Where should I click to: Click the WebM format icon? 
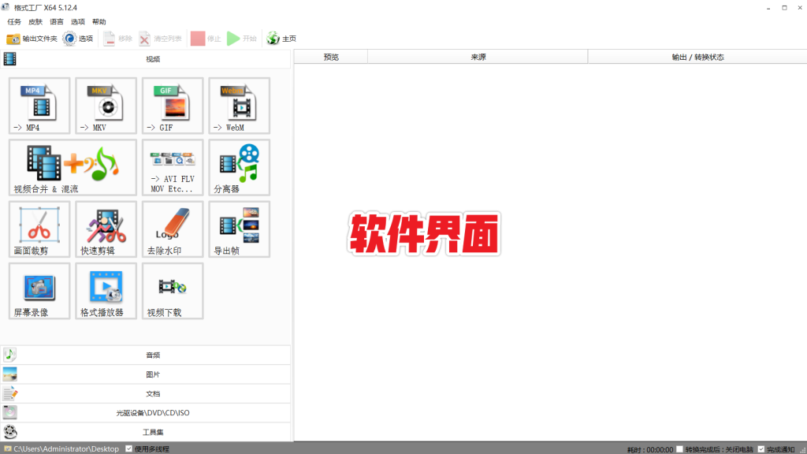click(x=239, y=106)
